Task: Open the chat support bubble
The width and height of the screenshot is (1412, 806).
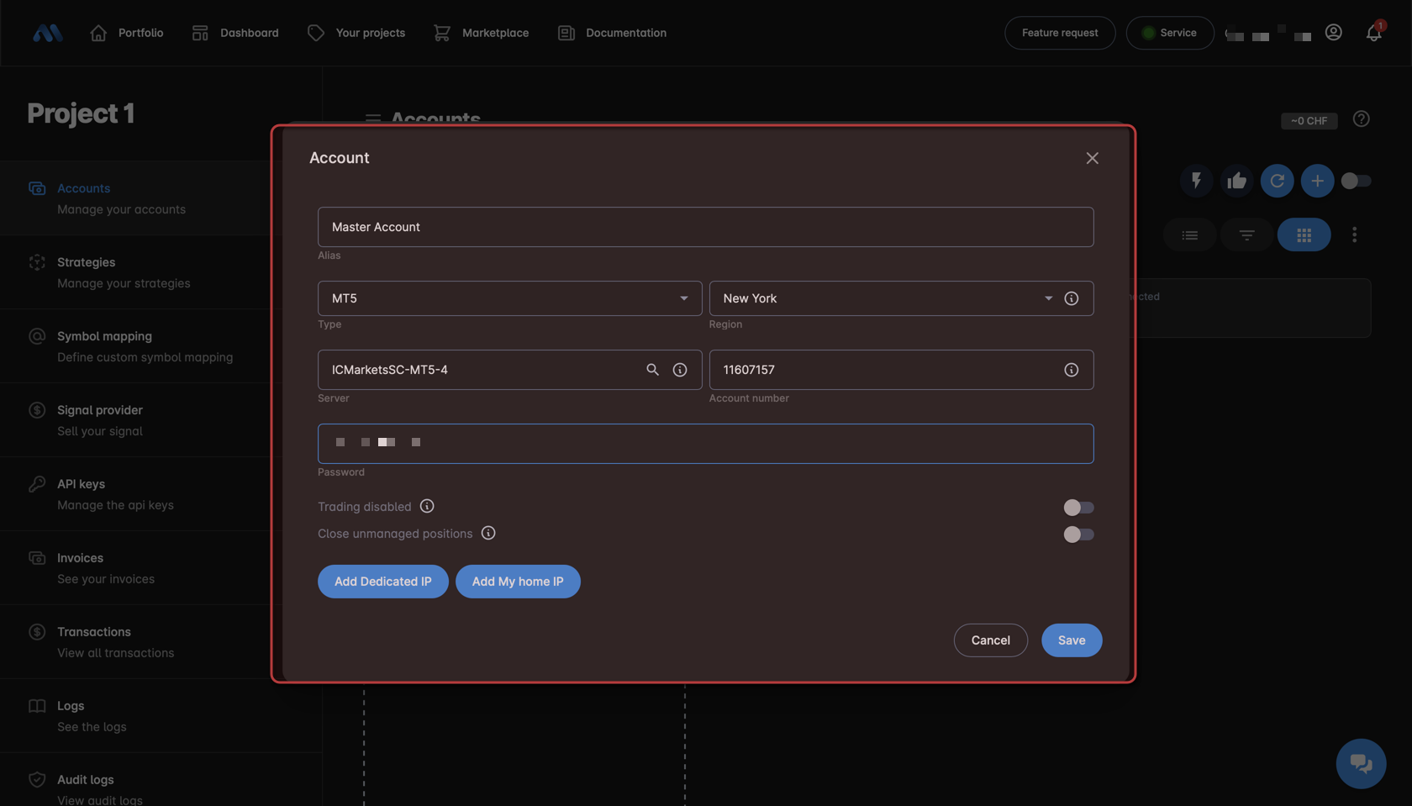Action: coord(1361,763)
